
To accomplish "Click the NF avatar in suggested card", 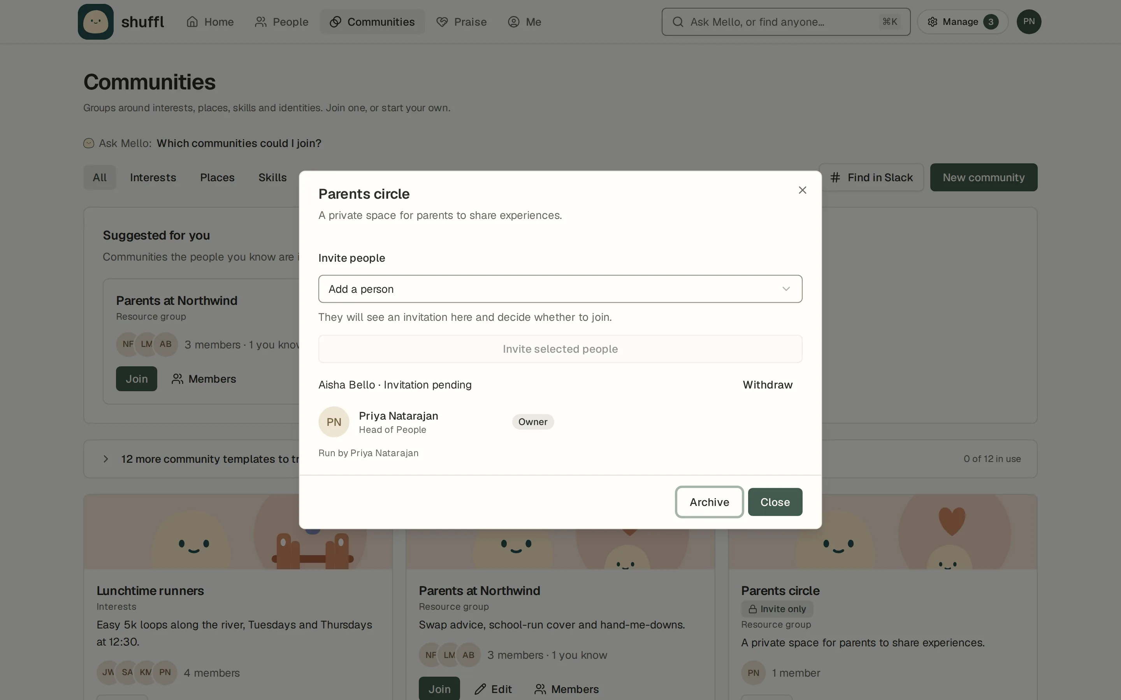I will pos(127,345).
